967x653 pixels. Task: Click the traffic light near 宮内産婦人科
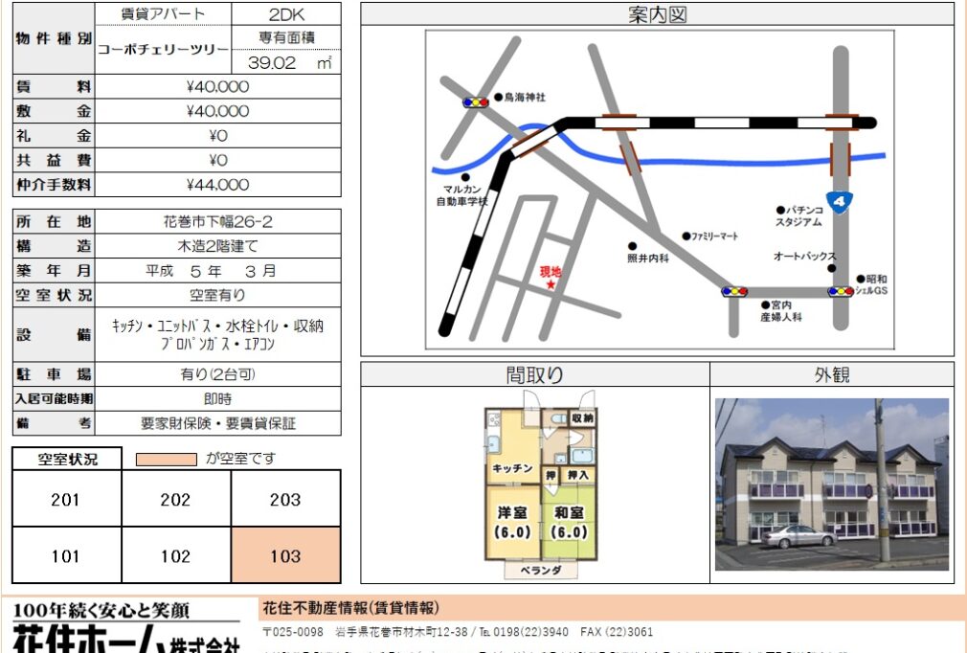pos(734,291)
